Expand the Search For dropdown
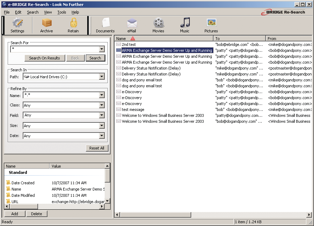Image resolution: width=314 pixels, height=226 pixels. [102, 49]
